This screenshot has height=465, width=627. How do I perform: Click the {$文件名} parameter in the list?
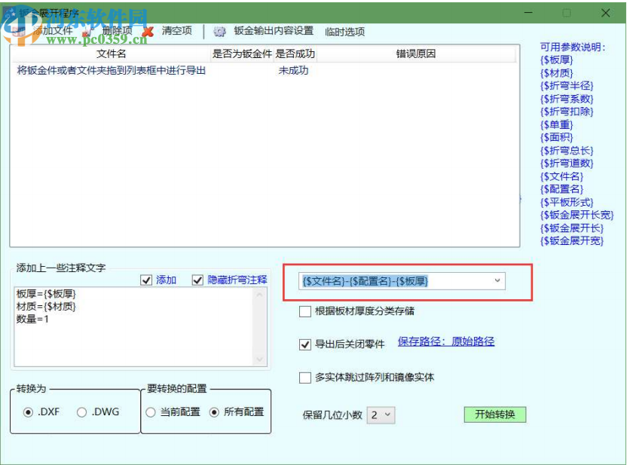click(x=562, y=176)
